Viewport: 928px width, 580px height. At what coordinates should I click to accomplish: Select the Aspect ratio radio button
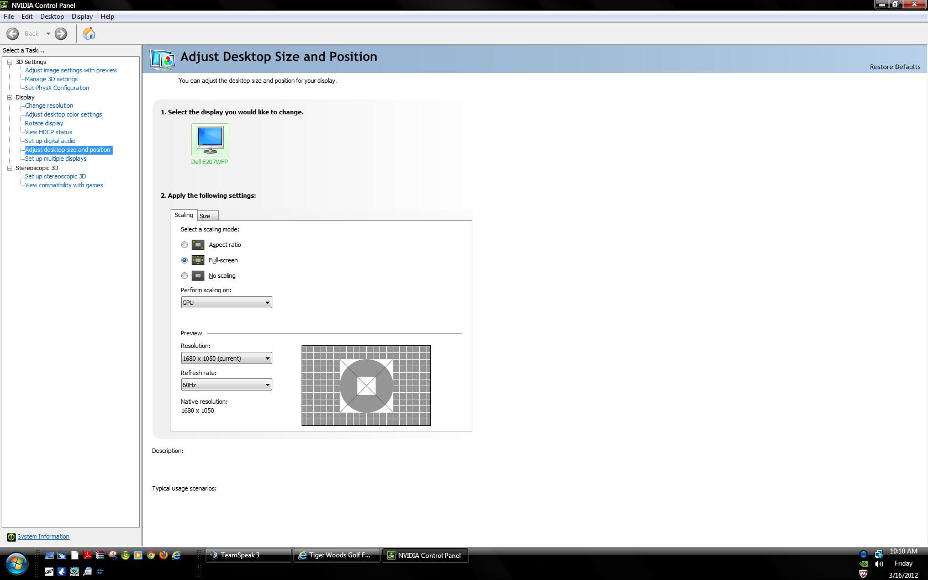(x=184, y=245)
